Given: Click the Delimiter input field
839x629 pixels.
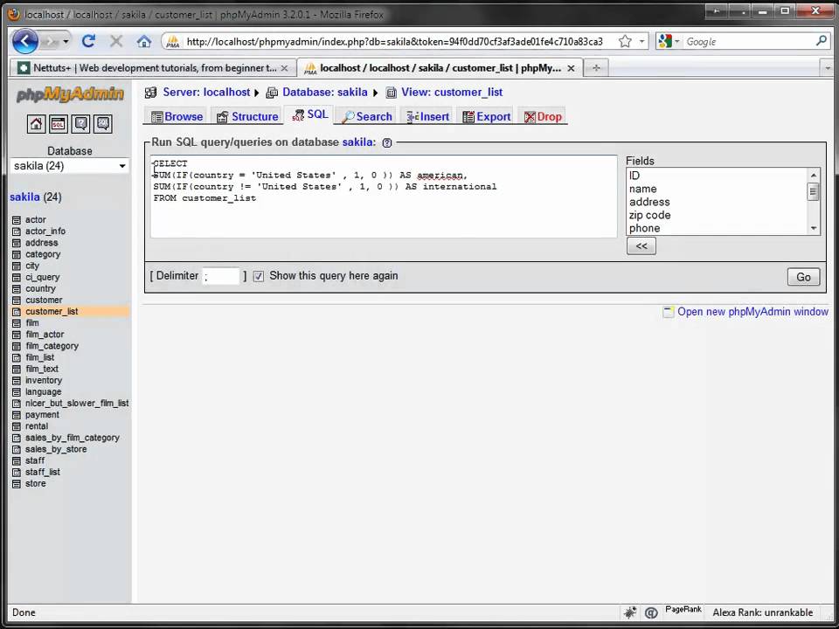Looking at the screenshot, I should [220, 277].
